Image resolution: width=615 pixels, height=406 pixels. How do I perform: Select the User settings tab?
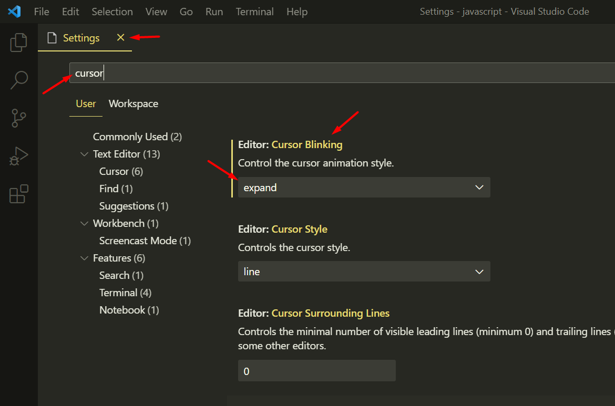click(86, 104)
